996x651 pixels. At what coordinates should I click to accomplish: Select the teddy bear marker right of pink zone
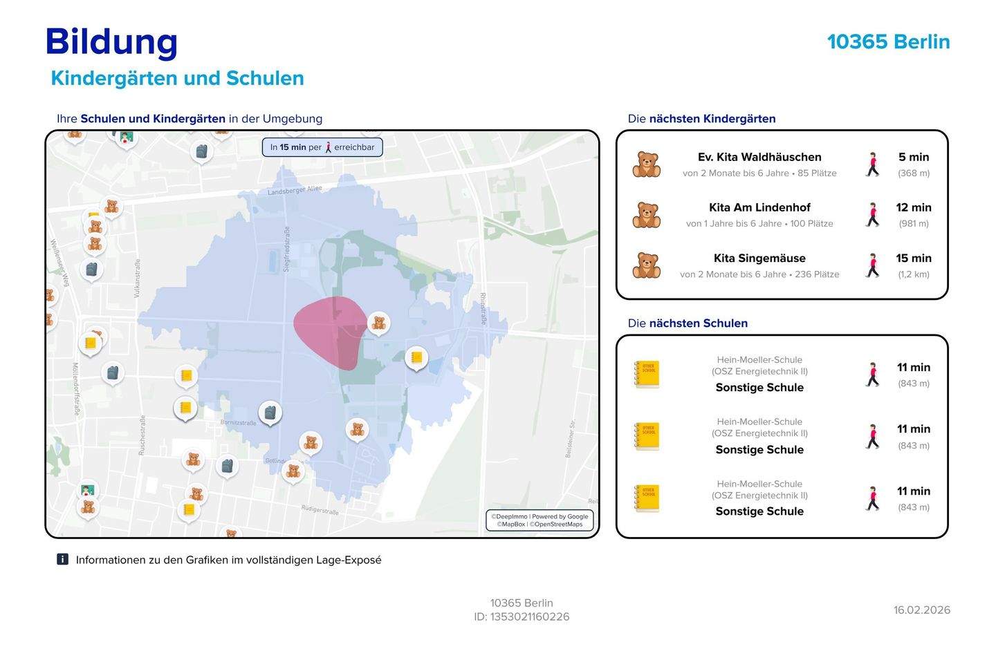378,322
